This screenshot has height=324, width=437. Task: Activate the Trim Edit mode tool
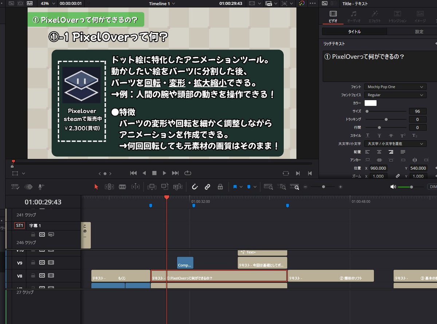pyautogui.click(x=110, y=187)
